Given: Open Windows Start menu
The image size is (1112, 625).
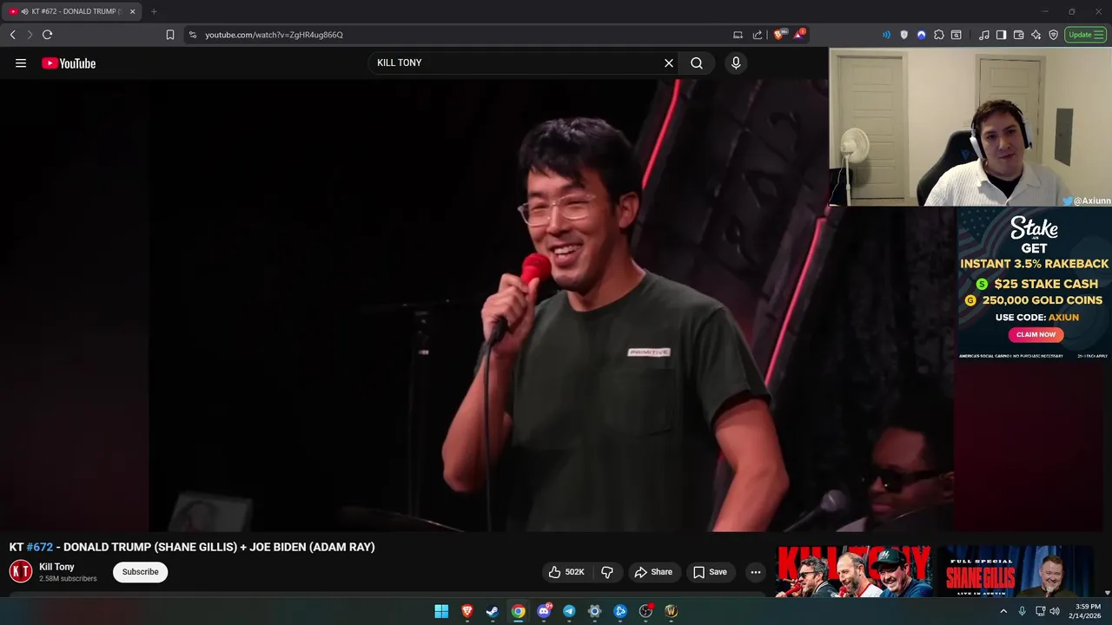Looking at the screenshot, I should [441, 611].
